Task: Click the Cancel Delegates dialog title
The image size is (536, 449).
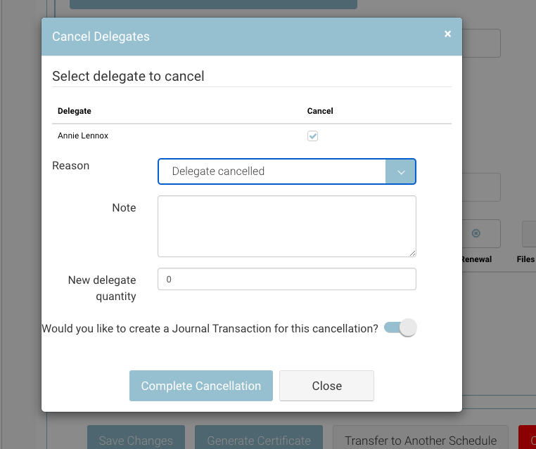Action: pyautogui.click(x=101, y=37)
